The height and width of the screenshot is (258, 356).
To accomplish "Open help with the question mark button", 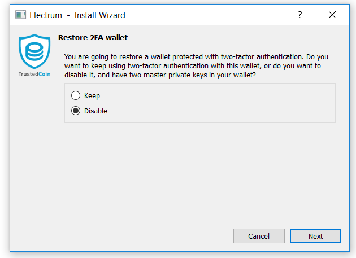I will tap(299, 15).
